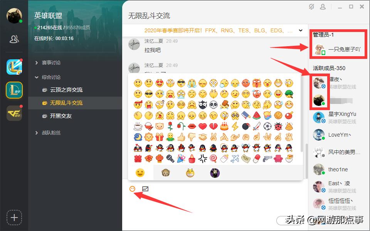
Task: Switch to the monkey emoji category
Action: [166, 173]
